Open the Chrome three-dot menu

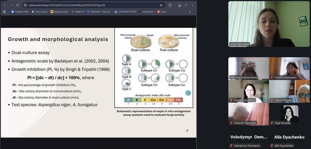[x=193, y=5]
